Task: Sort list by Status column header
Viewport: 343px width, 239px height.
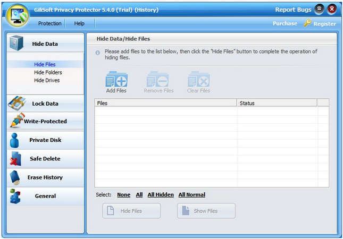Action: [277, 103]
